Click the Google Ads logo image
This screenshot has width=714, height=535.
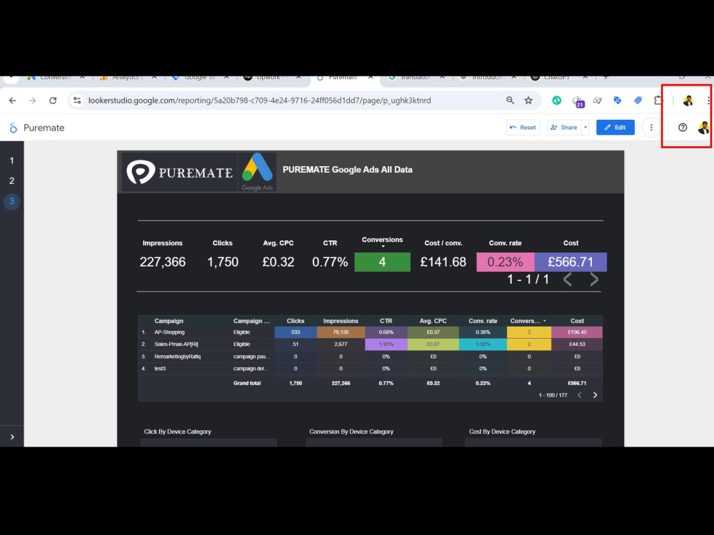pyautogui.click(x=257, y=172)
